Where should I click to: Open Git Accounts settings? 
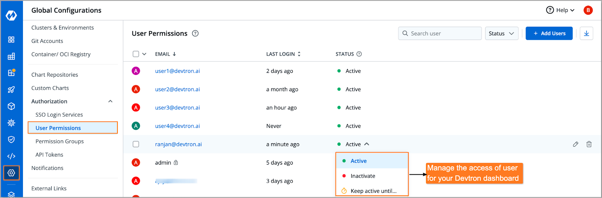[x=47, y=41]
